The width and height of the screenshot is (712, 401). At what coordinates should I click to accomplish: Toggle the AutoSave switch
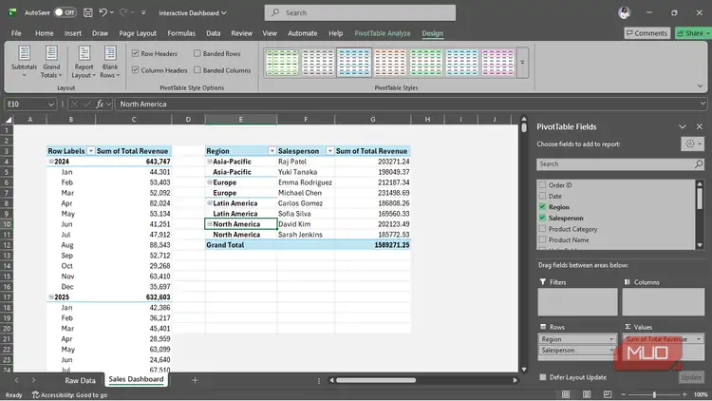point(65,12)
